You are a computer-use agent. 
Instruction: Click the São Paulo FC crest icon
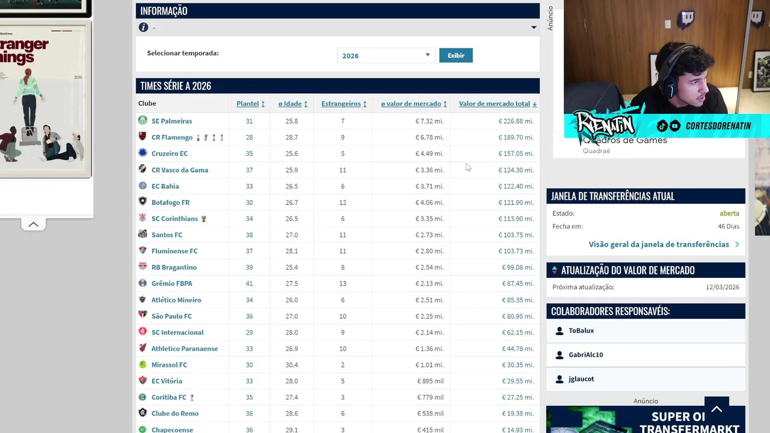143,315
